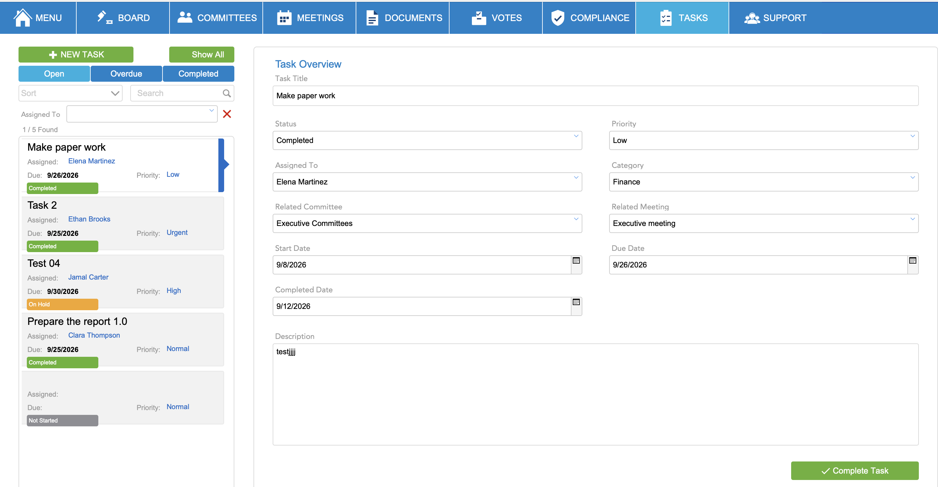Go to VOTES section label
Viewport: 938px width, 487px height.
(x=506, y=18)
